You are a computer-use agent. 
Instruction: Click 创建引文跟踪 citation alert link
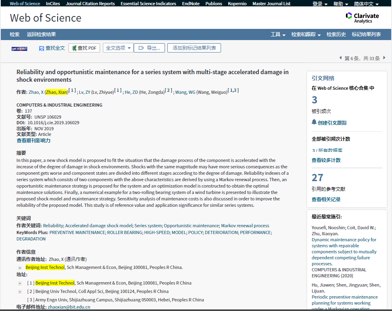coord(332,123)
